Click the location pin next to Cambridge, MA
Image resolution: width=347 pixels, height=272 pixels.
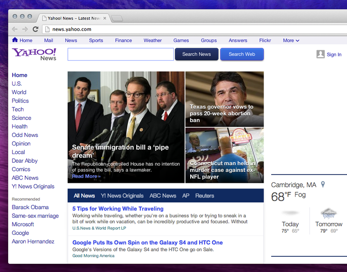[x=323, y=185]
